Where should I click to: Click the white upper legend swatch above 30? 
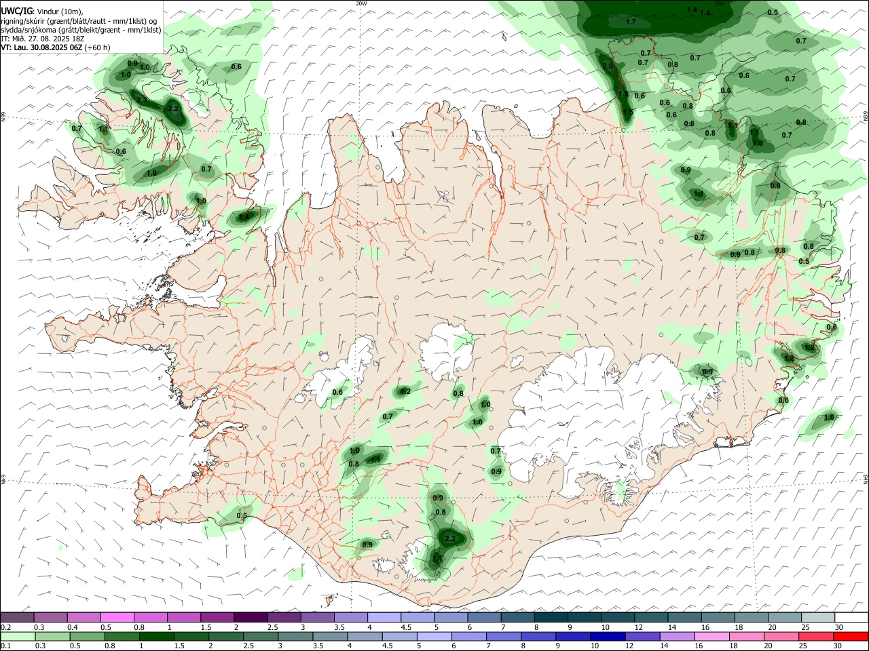pyautogui.click(x=850, y=617)
